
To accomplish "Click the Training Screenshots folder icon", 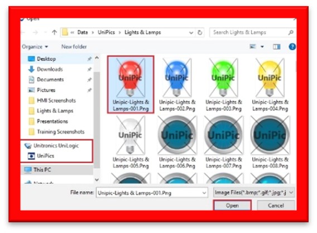I will pyautogui.click(x=32, y=132).
